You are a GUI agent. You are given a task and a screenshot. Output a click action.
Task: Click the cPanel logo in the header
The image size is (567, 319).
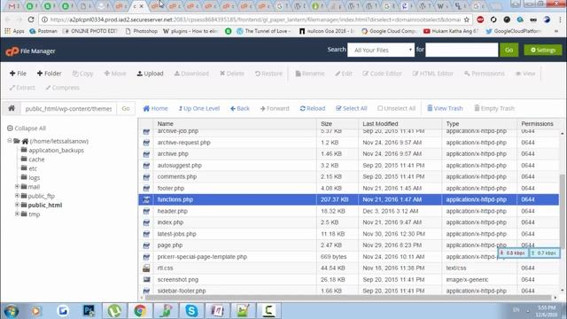[x=12, y=51]
